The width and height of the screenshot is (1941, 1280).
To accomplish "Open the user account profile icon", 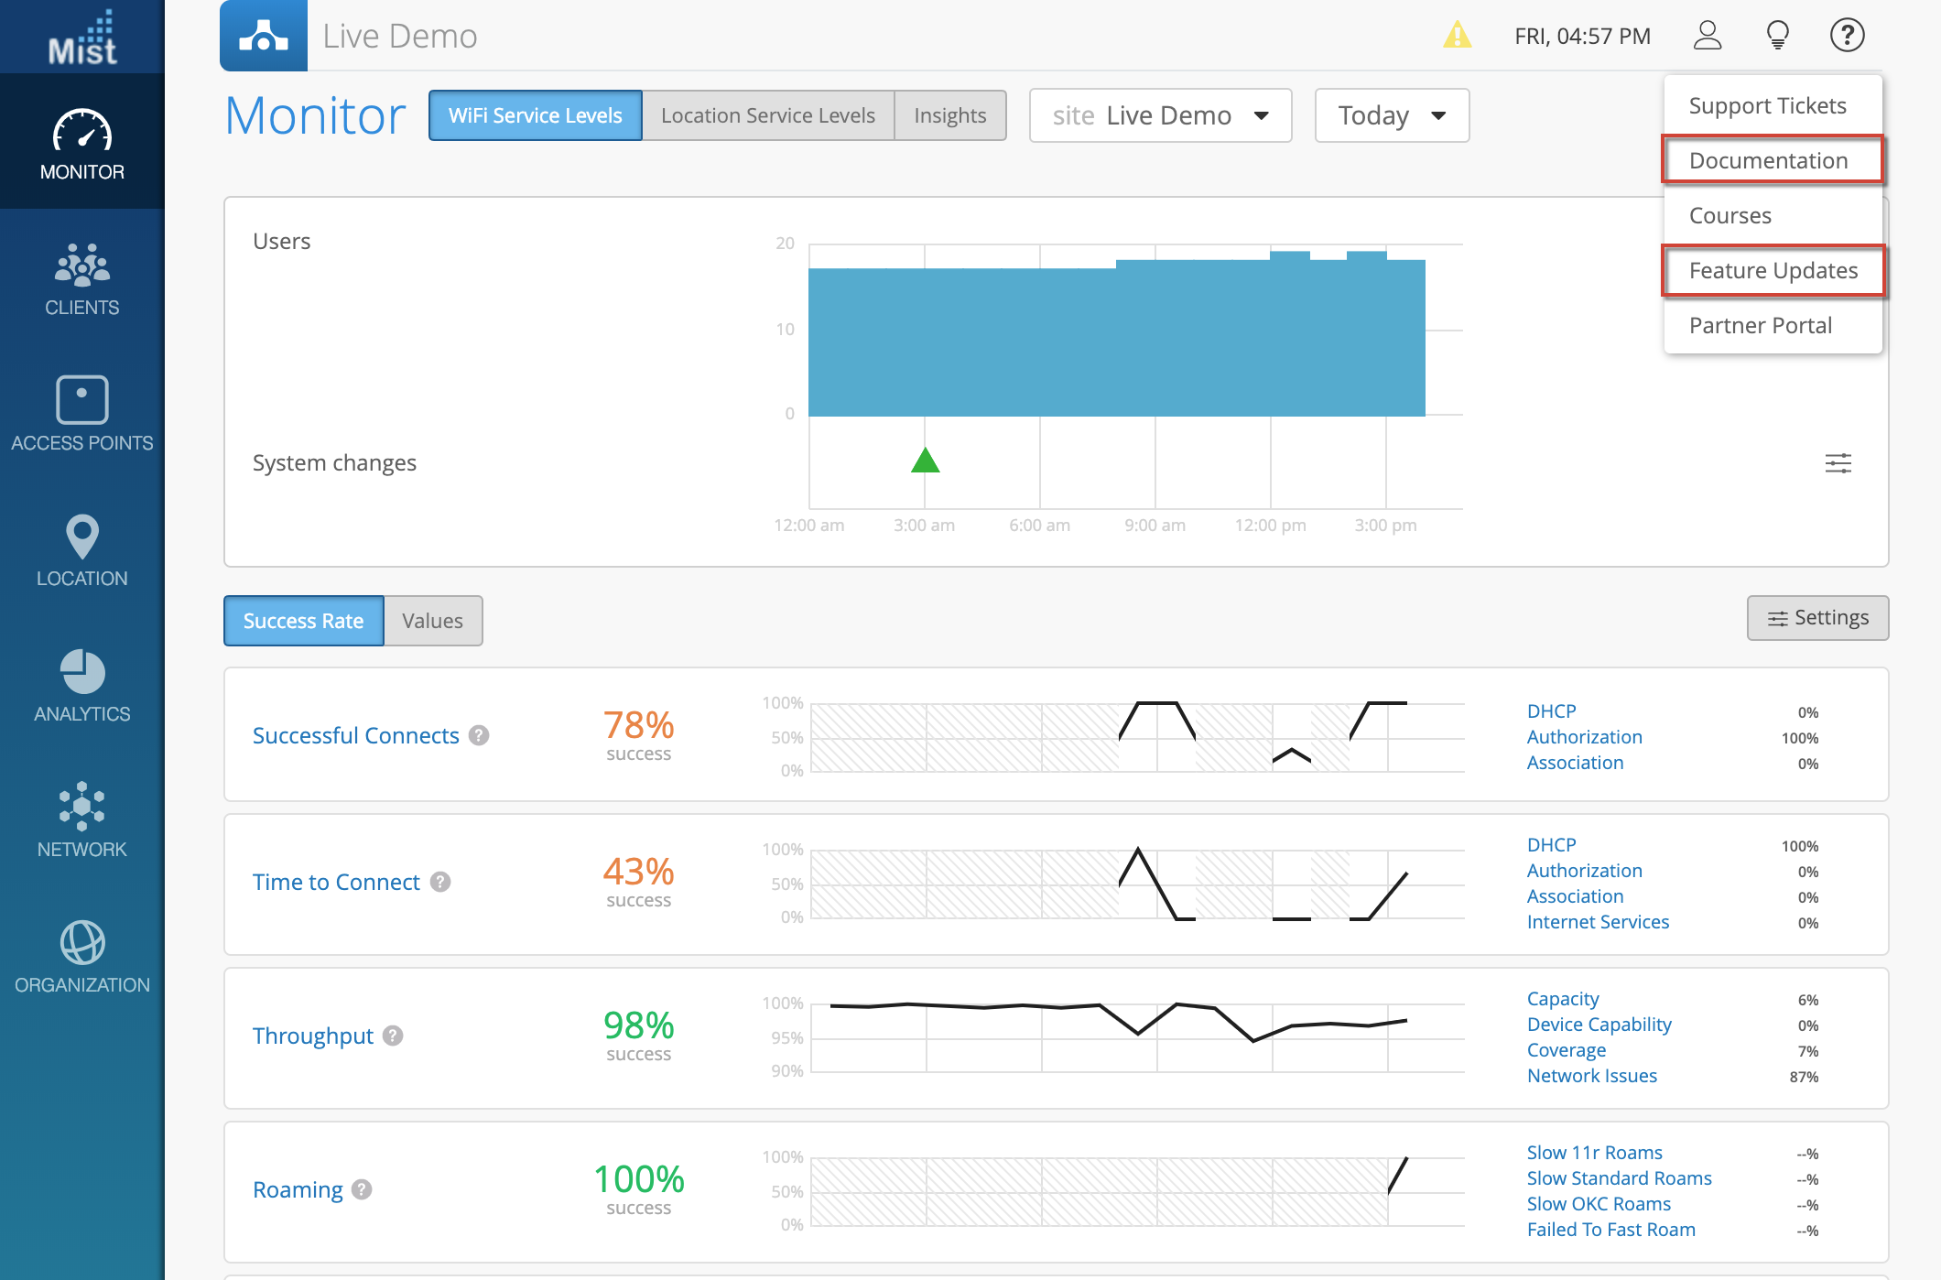I will click(1707, 36).
